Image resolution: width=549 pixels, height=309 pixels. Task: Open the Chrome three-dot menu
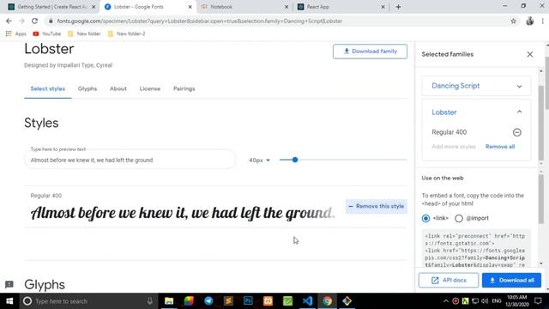click(542, 21)
